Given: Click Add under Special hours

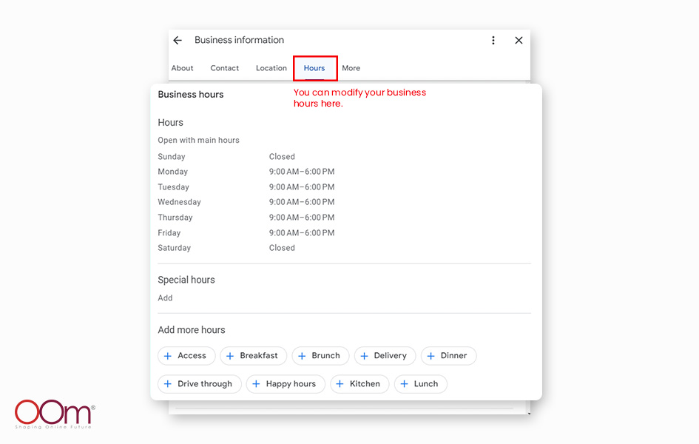Looking at the screenshot, I should [x=165, y=298].
